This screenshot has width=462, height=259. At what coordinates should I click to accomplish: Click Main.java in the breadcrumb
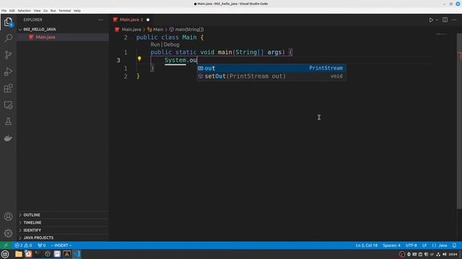coord(128,29)
